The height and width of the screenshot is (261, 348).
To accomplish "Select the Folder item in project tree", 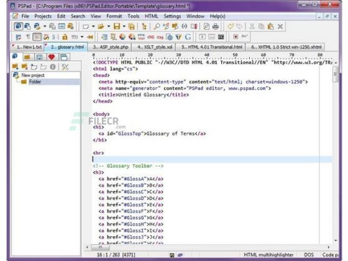I will pyautogui.click(x=35, y=81).
